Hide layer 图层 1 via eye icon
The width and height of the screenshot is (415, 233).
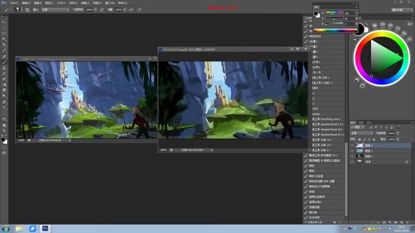352,156
